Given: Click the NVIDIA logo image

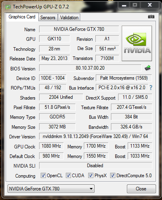Looking at the screenshot, I should [137, 44].
